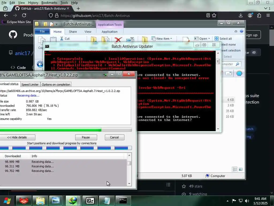
Task: Click Select all in Explorer ribbon
Action: [223, 39]
